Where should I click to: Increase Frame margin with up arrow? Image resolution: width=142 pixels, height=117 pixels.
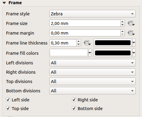122,31
